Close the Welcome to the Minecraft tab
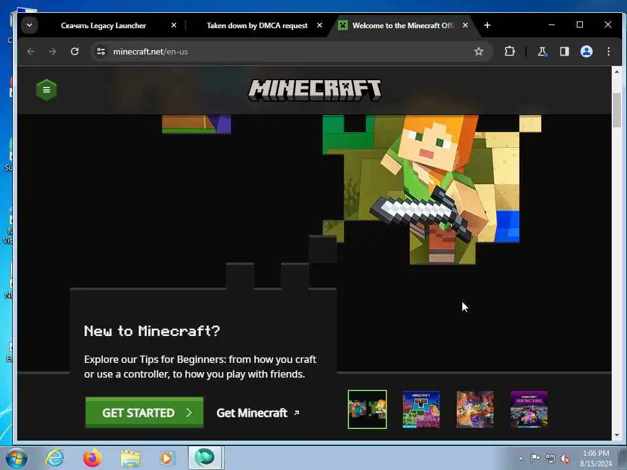The width and height of the screenshot is (627, 470). (465, 25)
